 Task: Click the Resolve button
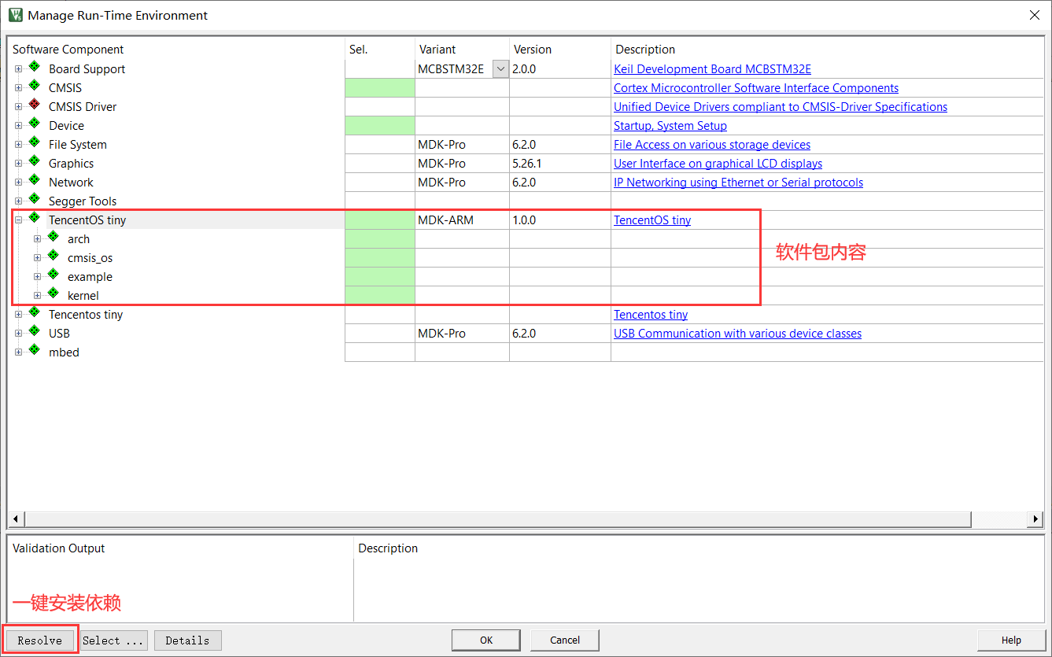click(40, 640)
